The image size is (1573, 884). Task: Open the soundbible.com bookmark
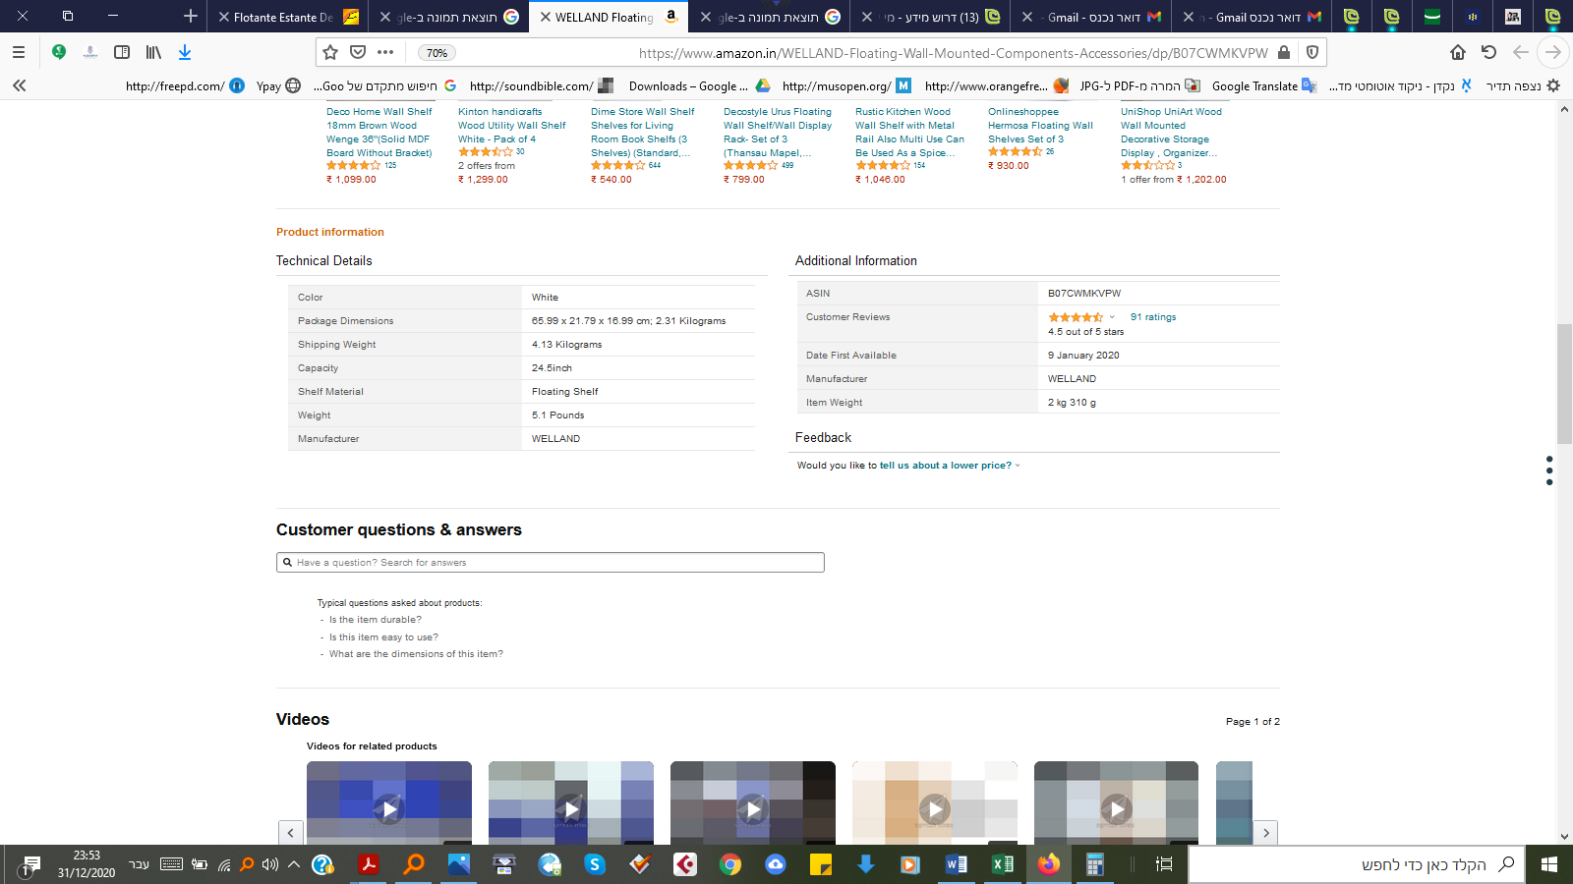click(x=542, y=86)
